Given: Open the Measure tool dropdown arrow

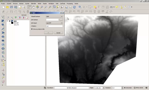Looking at the screenshot, I should click(114, 7).
